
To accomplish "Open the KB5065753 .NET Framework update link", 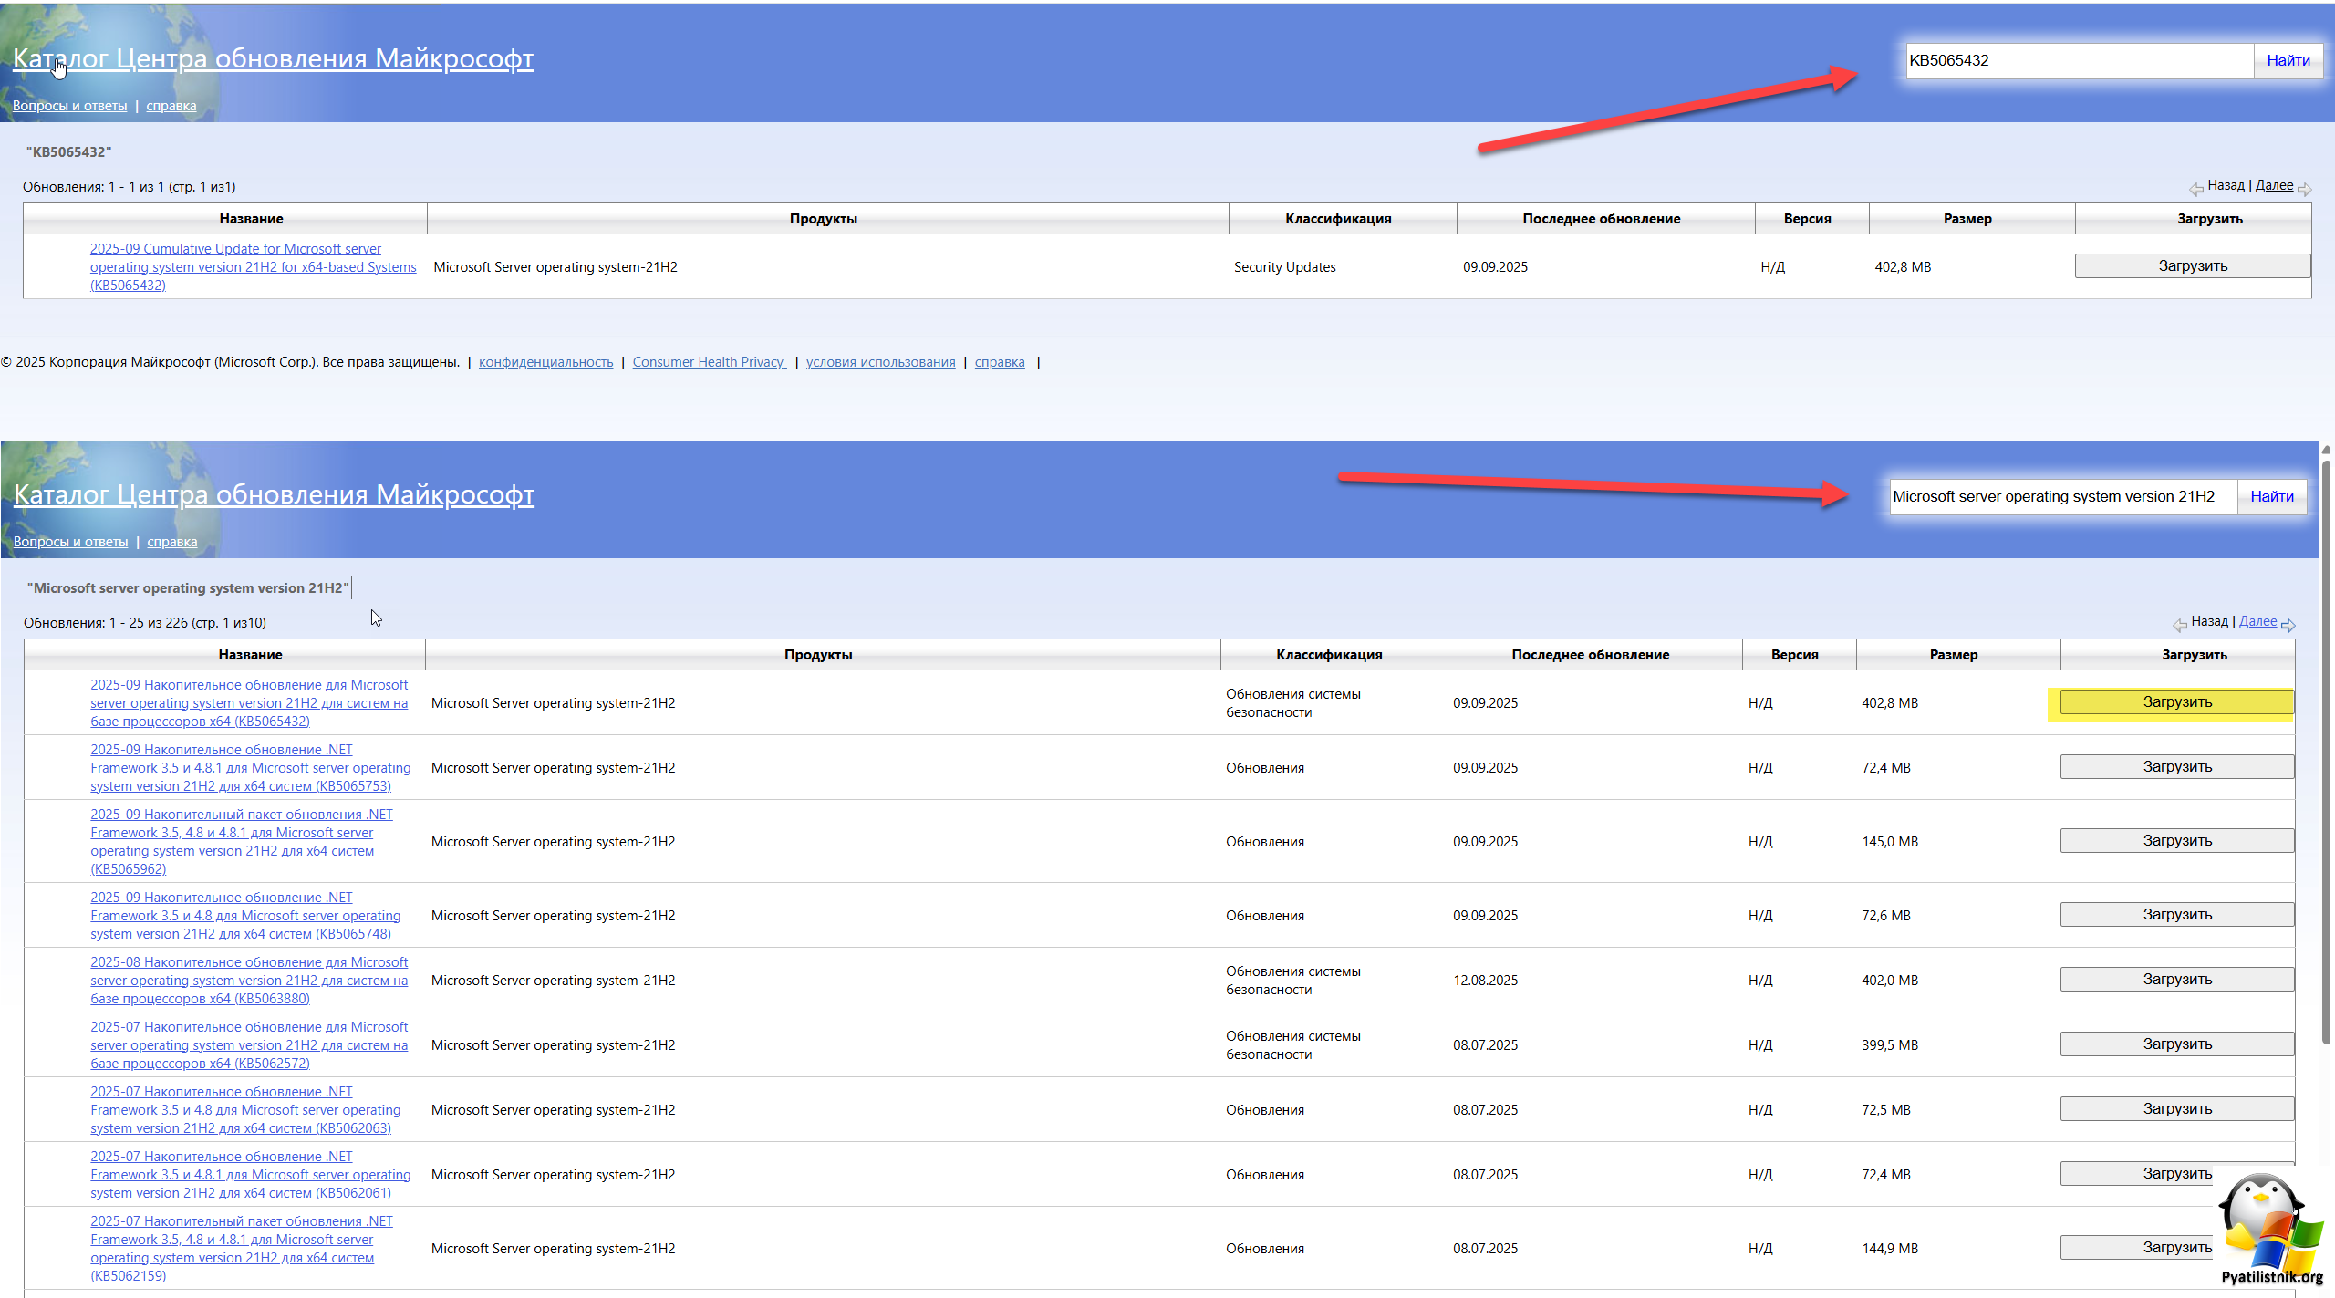I will (250, 768).
